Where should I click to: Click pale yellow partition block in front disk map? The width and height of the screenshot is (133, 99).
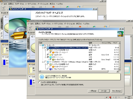tap(31, 70)
